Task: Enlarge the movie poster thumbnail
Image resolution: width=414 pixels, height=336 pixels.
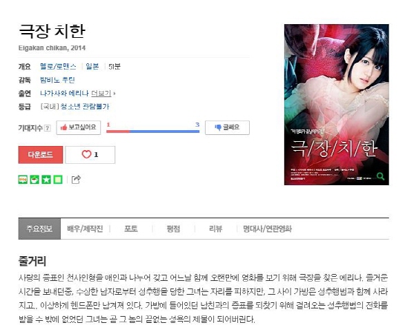Action: pyautogui.click(x=337, y=105)
